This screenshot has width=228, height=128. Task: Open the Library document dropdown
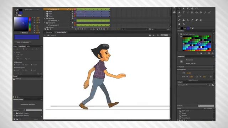tap(192, 85)
